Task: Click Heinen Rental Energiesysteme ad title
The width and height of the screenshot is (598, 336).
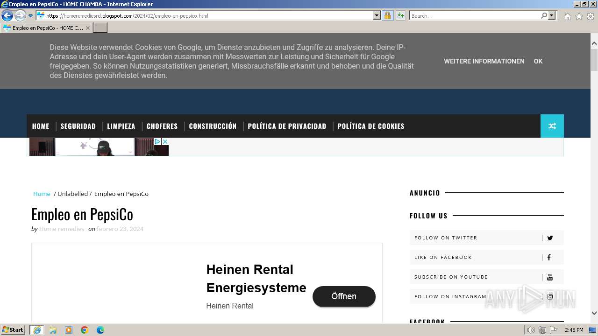Action: click(x=256, y=279)
